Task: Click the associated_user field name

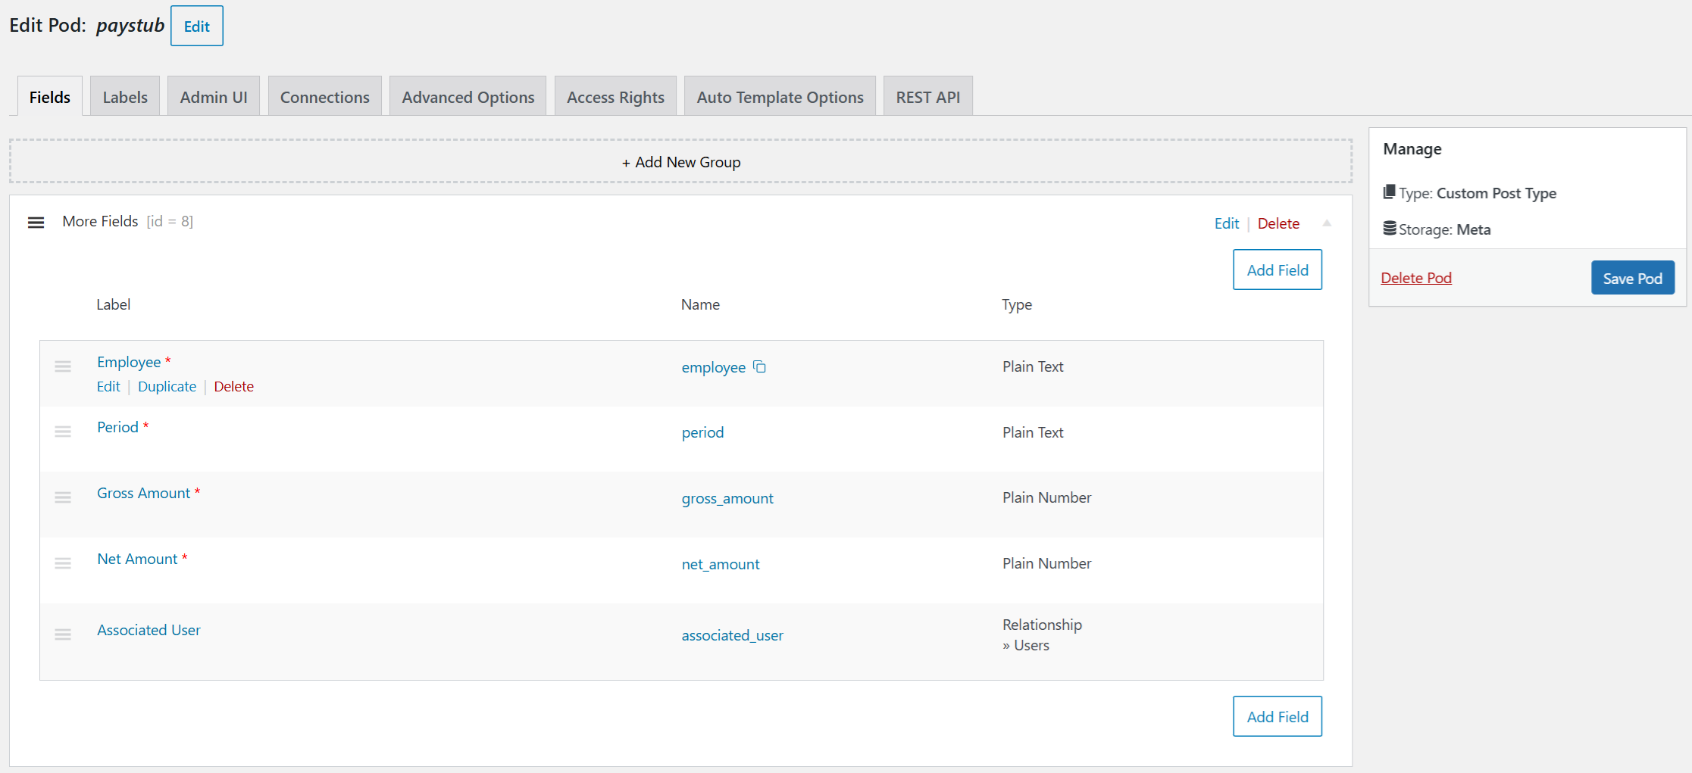Action: point(732,635)
